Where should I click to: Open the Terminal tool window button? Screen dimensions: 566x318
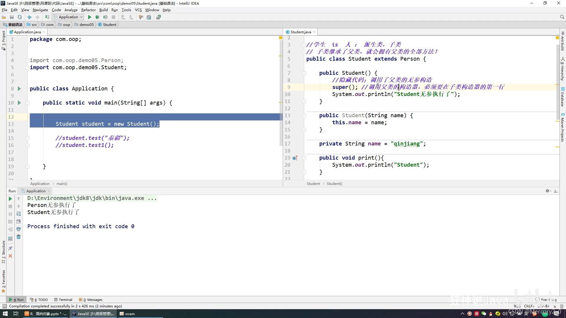click(63, 300)
